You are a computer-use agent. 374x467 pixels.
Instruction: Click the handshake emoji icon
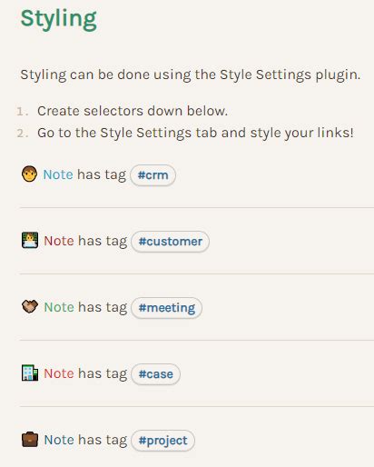30,306
